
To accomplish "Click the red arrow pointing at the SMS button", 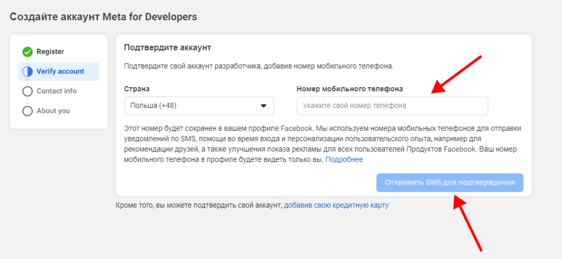I will [468, 223].
